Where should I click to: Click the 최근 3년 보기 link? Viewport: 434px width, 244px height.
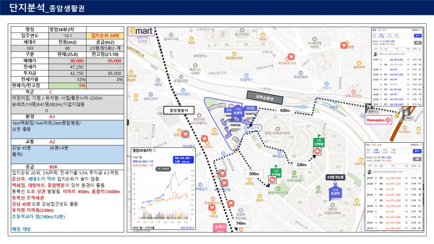(x=187, y=227)
